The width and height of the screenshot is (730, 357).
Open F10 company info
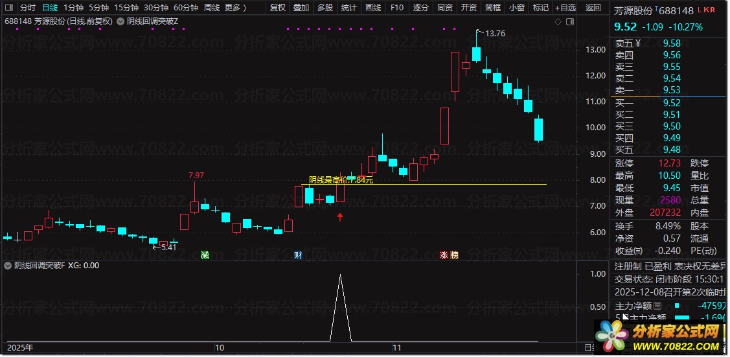[x=396, y=7]
